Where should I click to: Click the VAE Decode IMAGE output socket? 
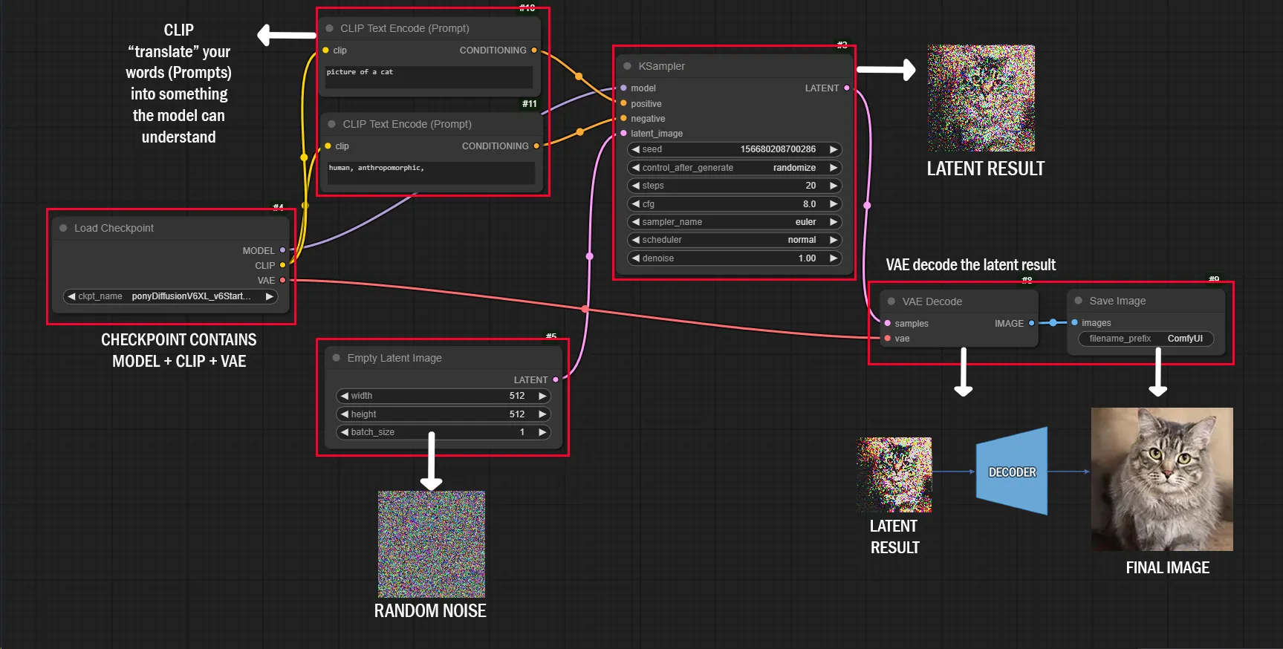point(1031,323)
